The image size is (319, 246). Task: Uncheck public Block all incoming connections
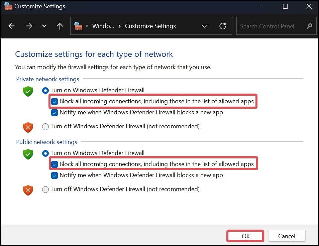click(x=55, y=164)
